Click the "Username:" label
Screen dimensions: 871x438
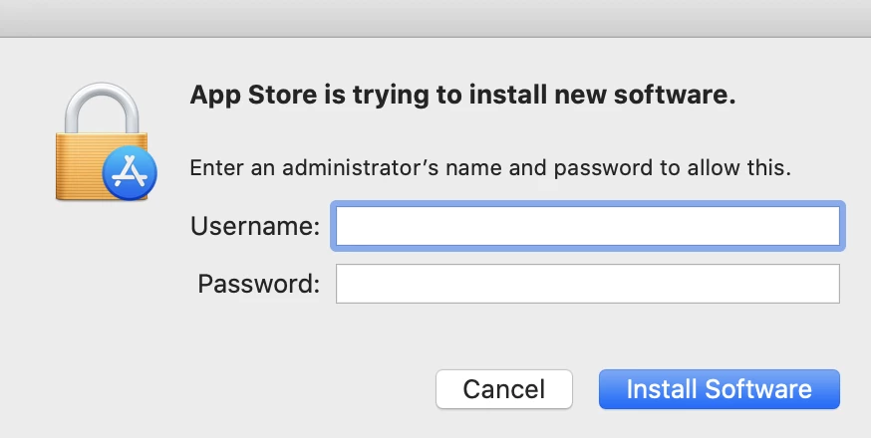point(255,226)
